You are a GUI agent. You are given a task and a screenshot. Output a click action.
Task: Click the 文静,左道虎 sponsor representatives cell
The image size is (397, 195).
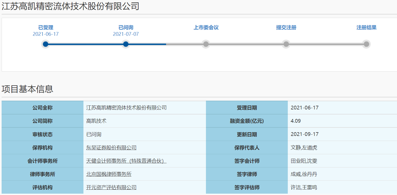pyautogui.click(x=304, y=148)
